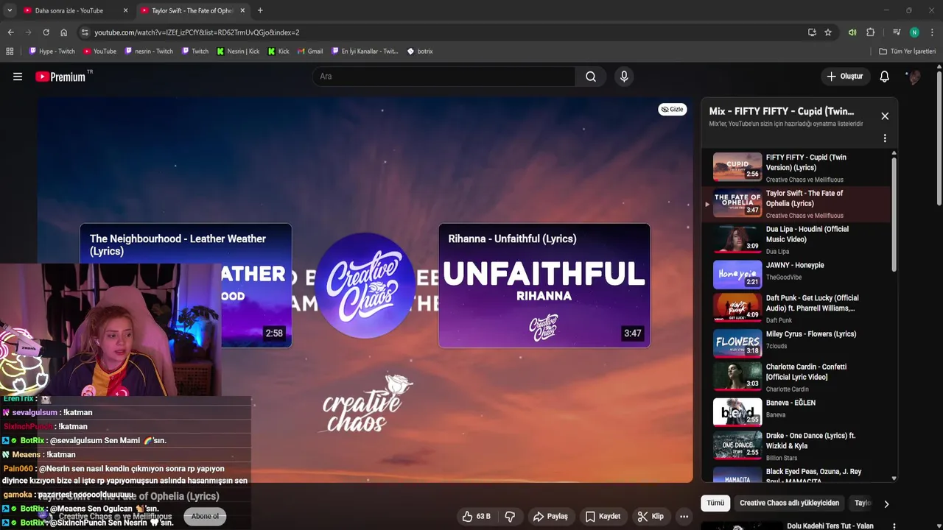Screen dimensions: 943x530
Task: Open Tüm Yer İşaretleri bookmarks folder
Action: 908,52
